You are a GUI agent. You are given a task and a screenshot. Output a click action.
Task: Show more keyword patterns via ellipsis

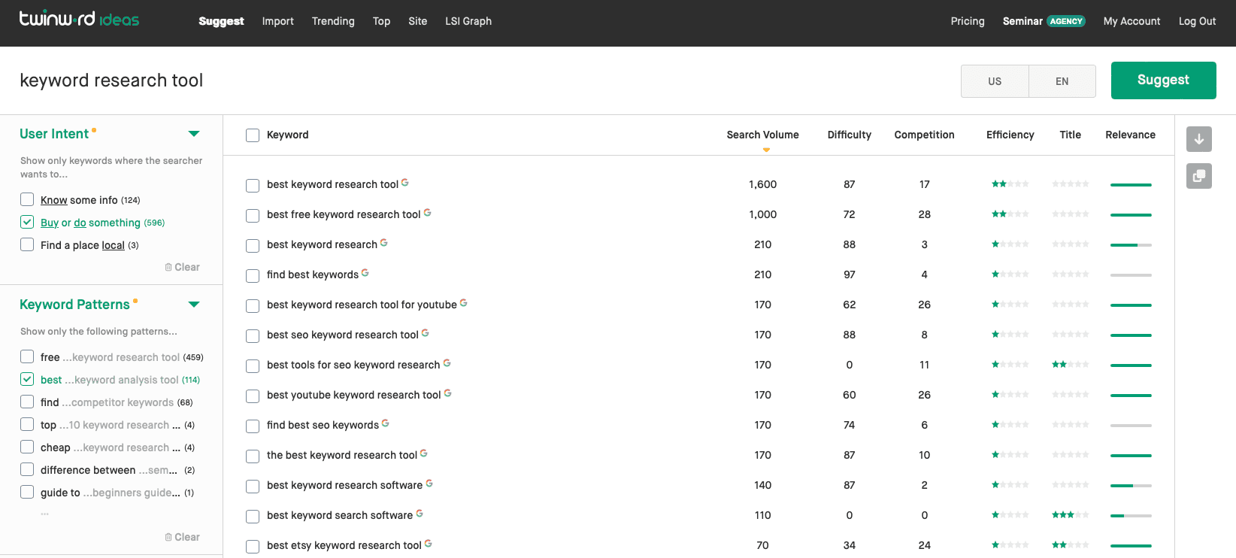pyautogui.click(x=45, y=514)
